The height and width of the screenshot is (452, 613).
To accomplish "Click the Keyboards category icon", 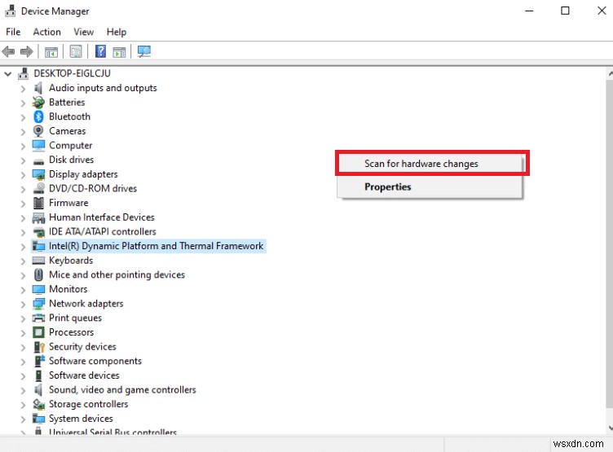I will 38,261.
